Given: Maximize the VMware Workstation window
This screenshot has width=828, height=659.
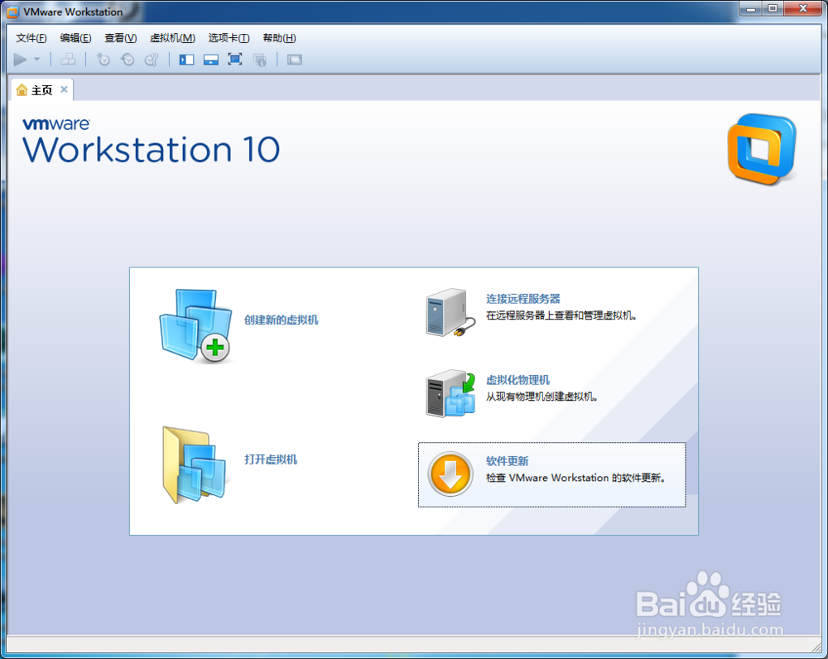Looking at the screenshot, I should tap(773, 9).
